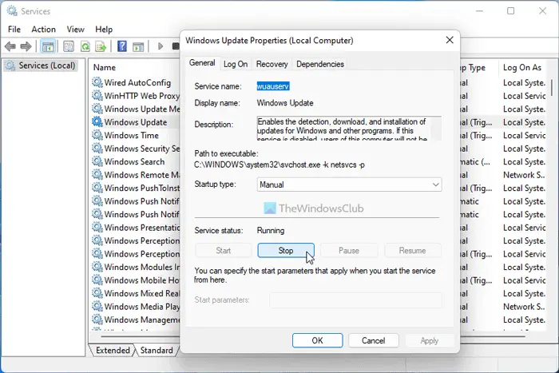Click the gear icon beside Windows Modules
The width and height of the screenshot is (559, 373).
click(x=97, y=267)
